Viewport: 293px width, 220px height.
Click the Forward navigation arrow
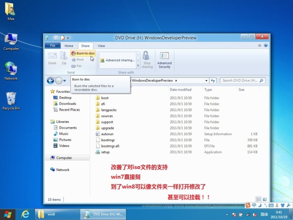coord(59,80)
